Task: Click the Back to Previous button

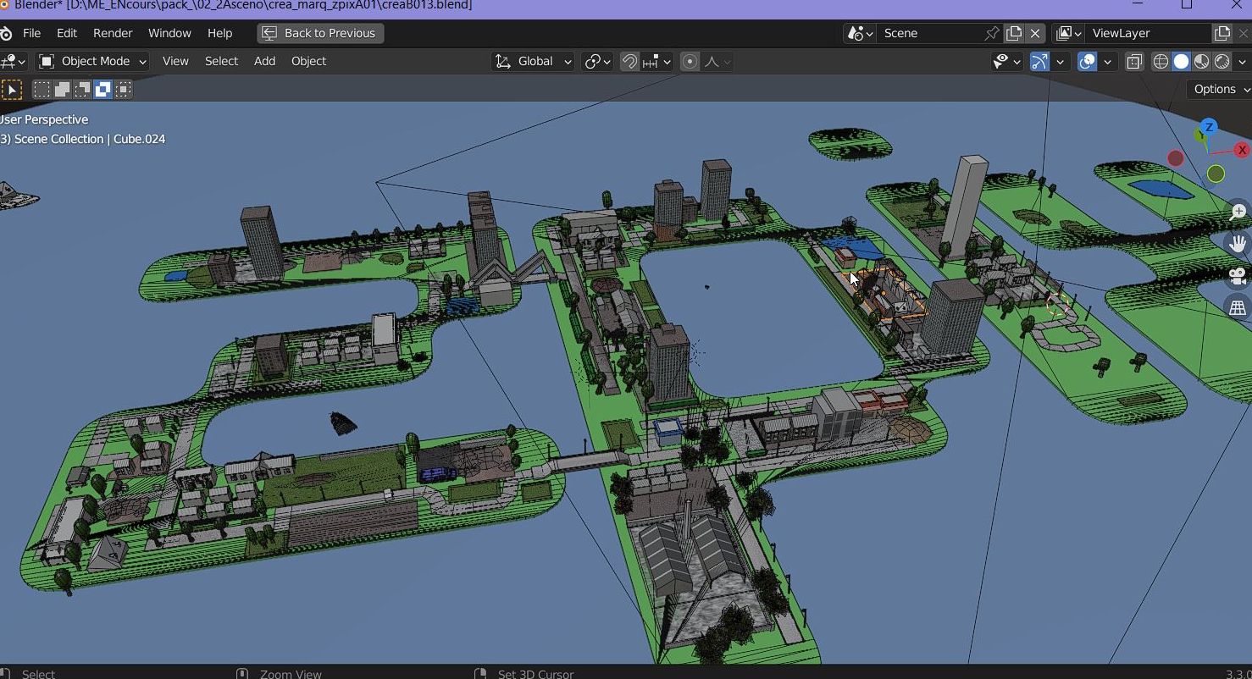Action: [x=320, y=33]
